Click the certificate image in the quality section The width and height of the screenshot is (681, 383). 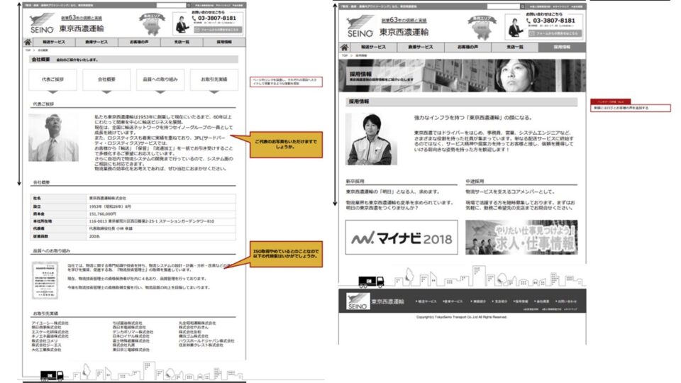click(x=45, y=280)
